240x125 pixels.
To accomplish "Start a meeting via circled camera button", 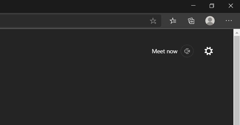I will [187, 51].
